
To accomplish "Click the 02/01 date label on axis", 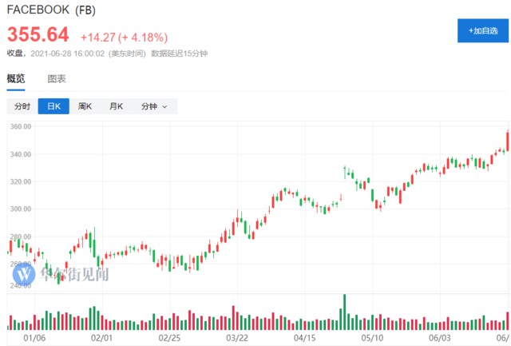I will pyautogui.click(x=100, y=338).
